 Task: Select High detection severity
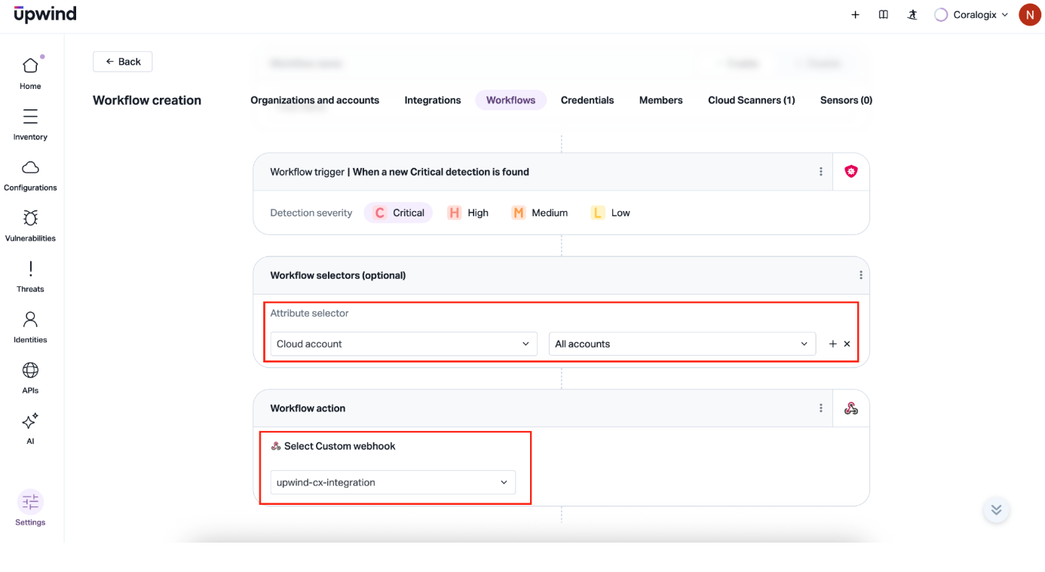tap(468, 213)
